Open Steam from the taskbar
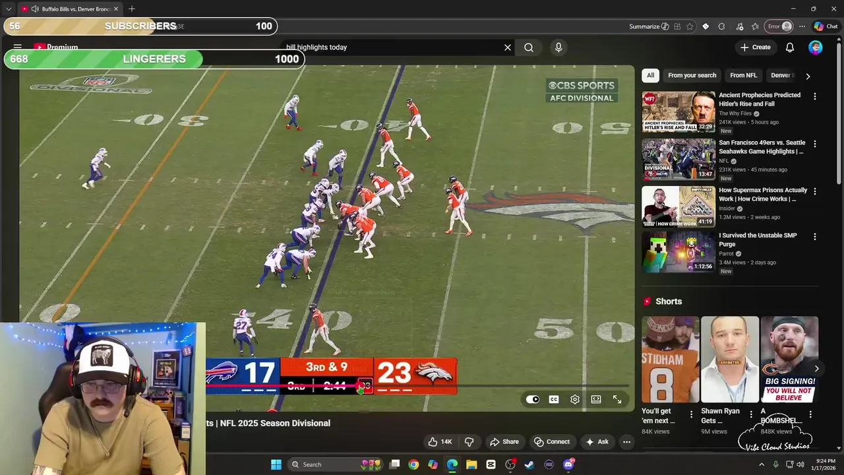The image size is (844, 475). 529,464
